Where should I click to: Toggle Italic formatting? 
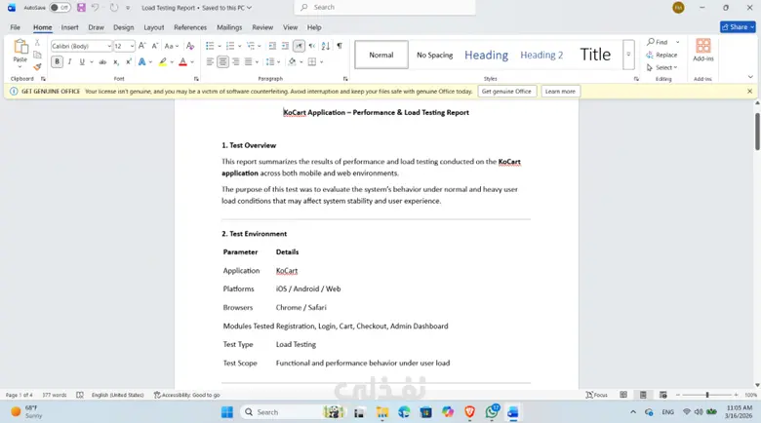(x=69, y=61)
